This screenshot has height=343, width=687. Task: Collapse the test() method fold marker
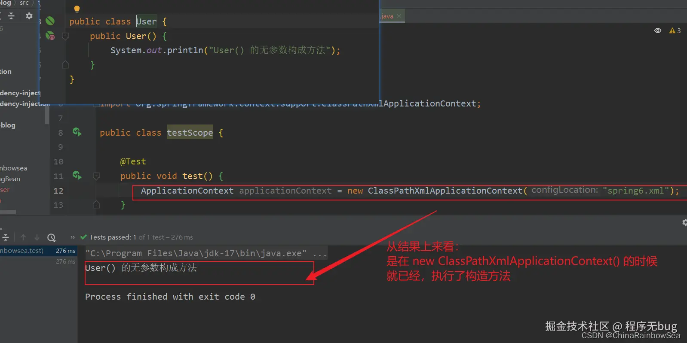[x=96, y=176]
